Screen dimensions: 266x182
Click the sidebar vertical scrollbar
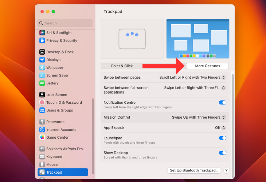(x=93, y=135)
